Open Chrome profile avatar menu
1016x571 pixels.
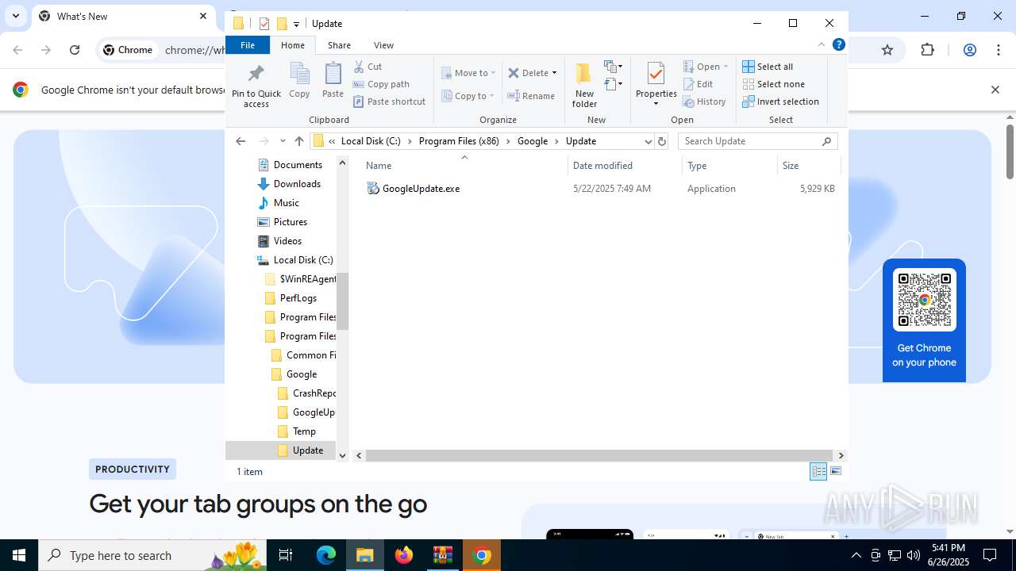[969, 50]
